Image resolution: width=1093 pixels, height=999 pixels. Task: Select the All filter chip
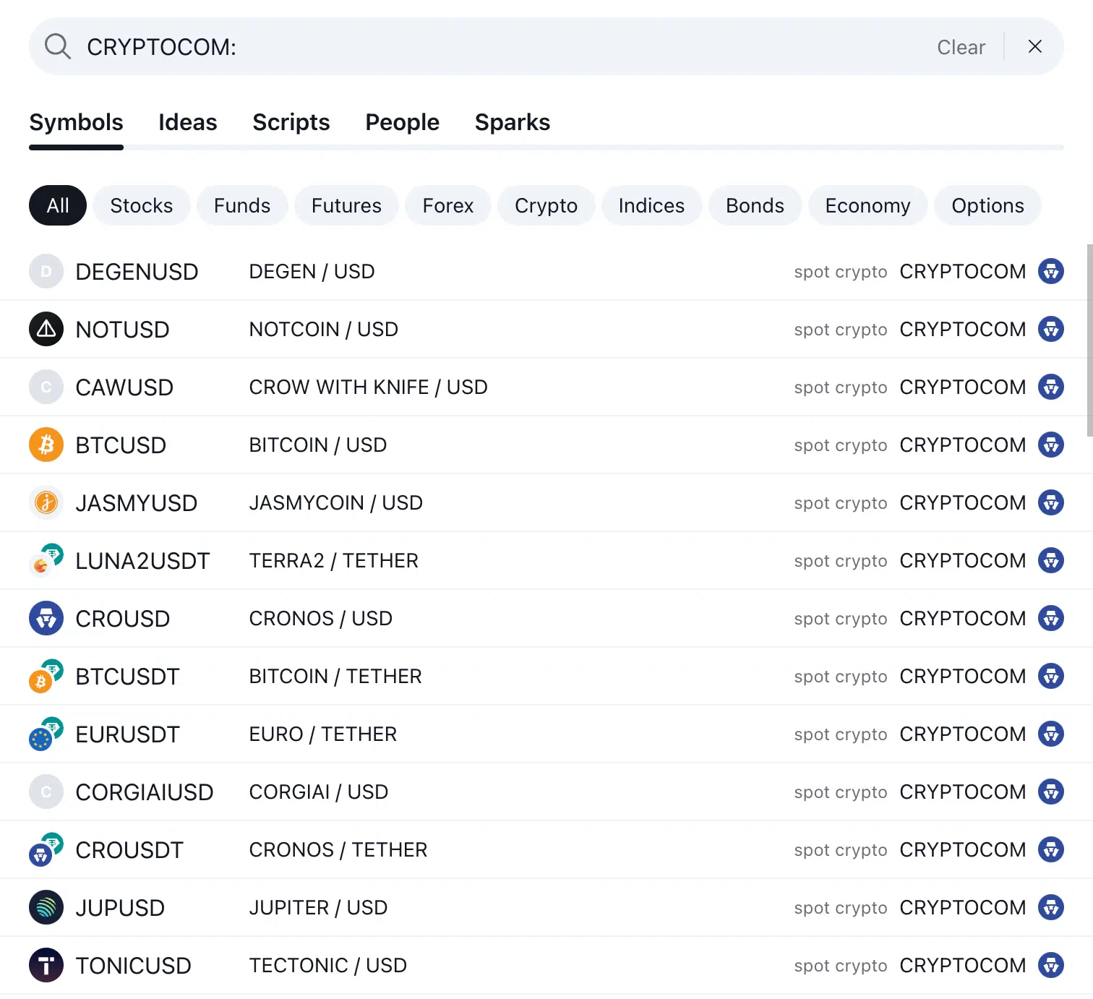click(x=58, y=205)
